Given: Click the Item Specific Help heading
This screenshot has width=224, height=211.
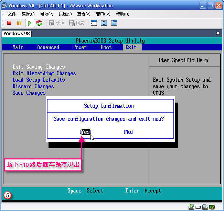Looking at the screenshot, I should (x=183, y=60).
